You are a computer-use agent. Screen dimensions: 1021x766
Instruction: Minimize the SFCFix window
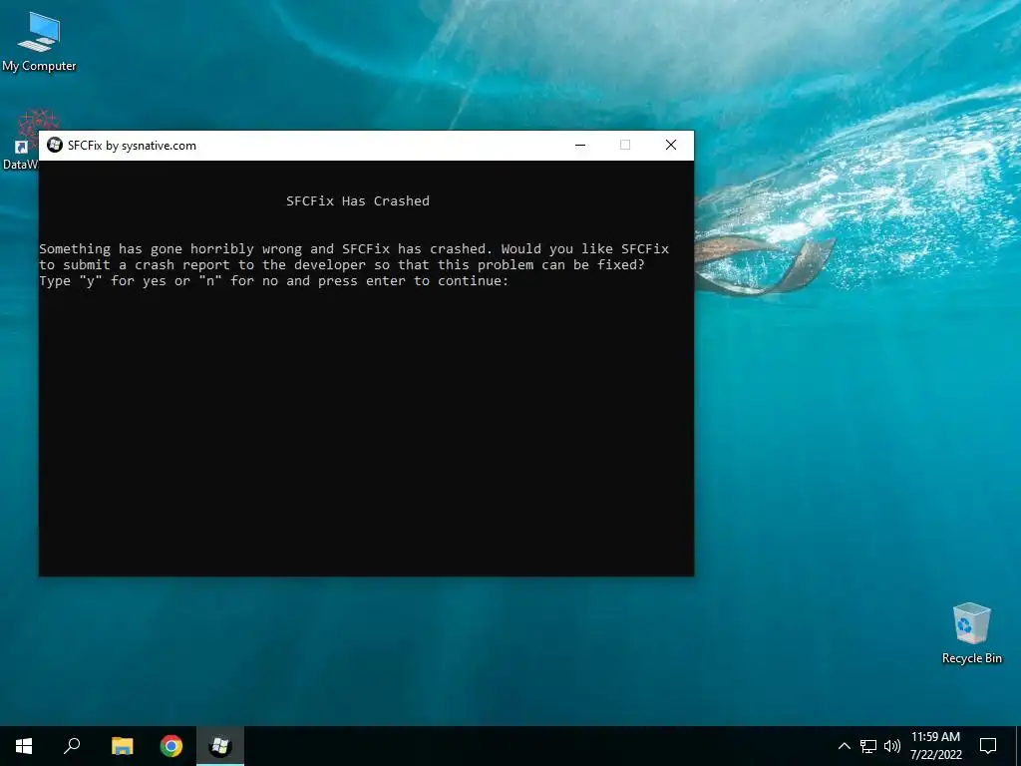tap(580, 146)
